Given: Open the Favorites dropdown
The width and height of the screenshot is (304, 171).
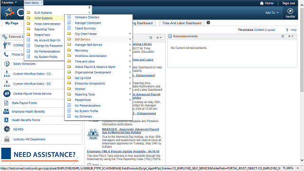Looking at the screenshot, I should 9,2.
